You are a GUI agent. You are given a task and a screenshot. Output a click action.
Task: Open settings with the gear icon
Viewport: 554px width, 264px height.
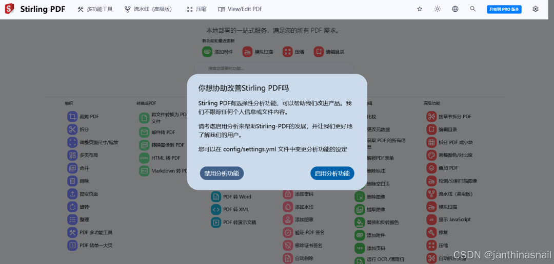(535, 9)
